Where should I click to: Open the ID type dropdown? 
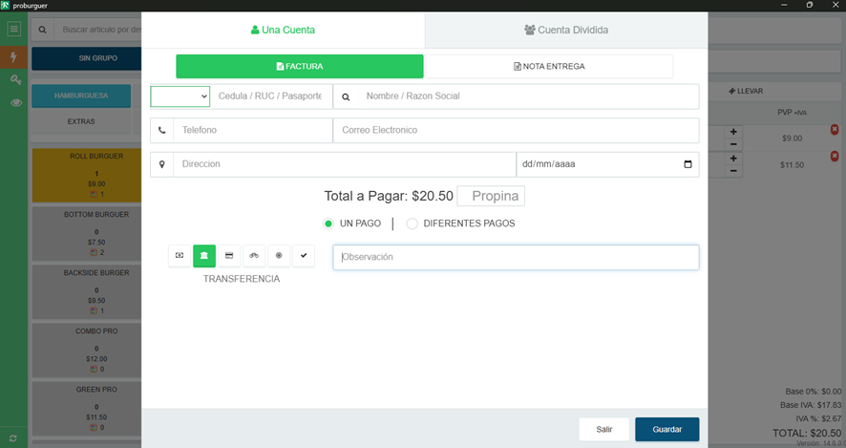[180, 96]
